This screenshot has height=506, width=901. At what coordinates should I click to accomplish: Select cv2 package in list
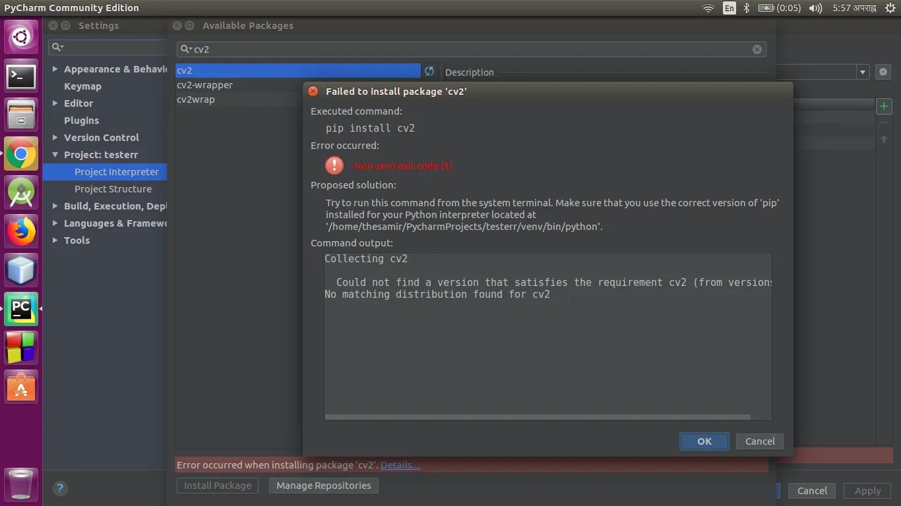298,70
